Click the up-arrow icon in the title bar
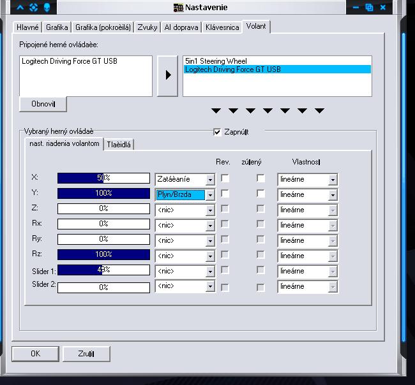Screen dimensions: 415x385 (x=20, y=8)
